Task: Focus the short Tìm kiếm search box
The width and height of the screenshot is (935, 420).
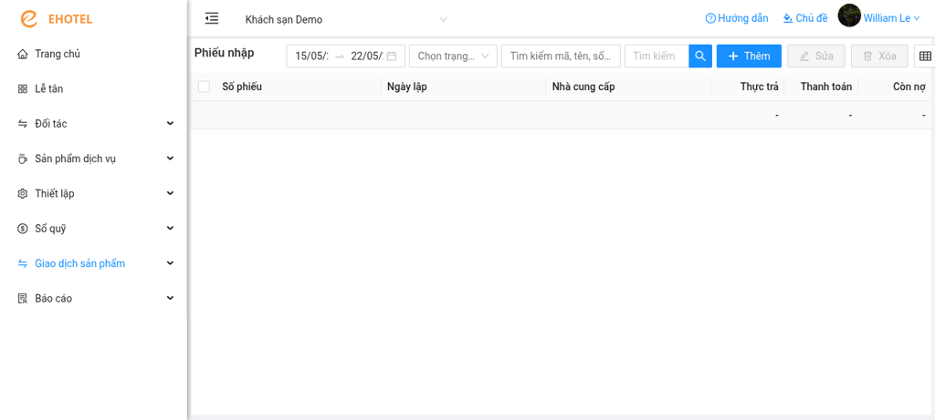Action: click(657, 56)
